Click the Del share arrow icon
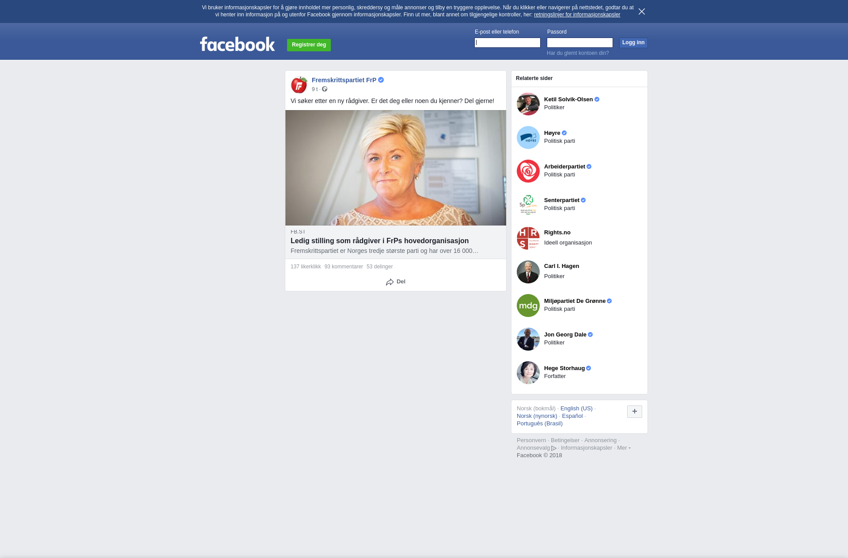The image size is (848, 558). coord(390,282)
